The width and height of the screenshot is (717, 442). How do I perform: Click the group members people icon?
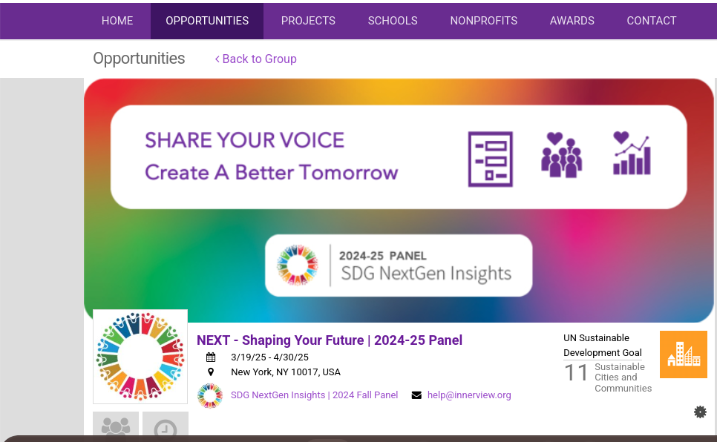[x=116, y=426]
